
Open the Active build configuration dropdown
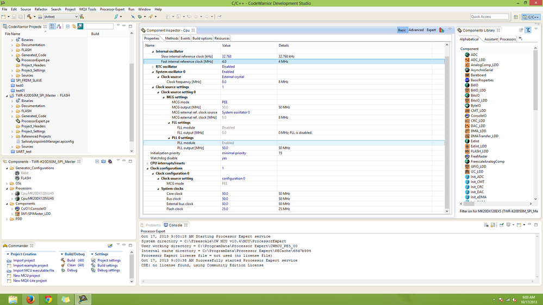click(60, 17)
